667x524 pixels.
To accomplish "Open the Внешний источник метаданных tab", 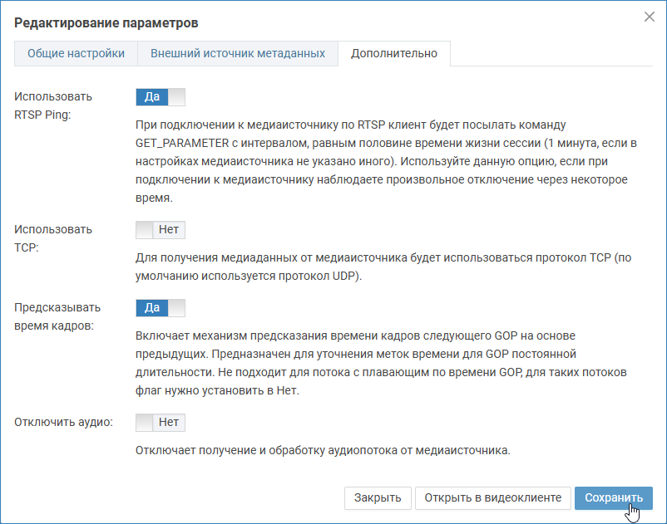I will pos(237,53).
